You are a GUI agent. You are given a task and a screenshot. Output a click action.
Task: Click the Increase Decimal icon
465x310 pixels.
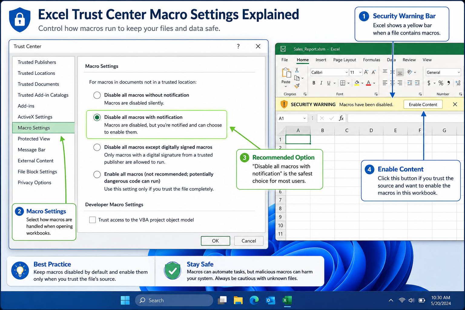(x=458, y=83)
